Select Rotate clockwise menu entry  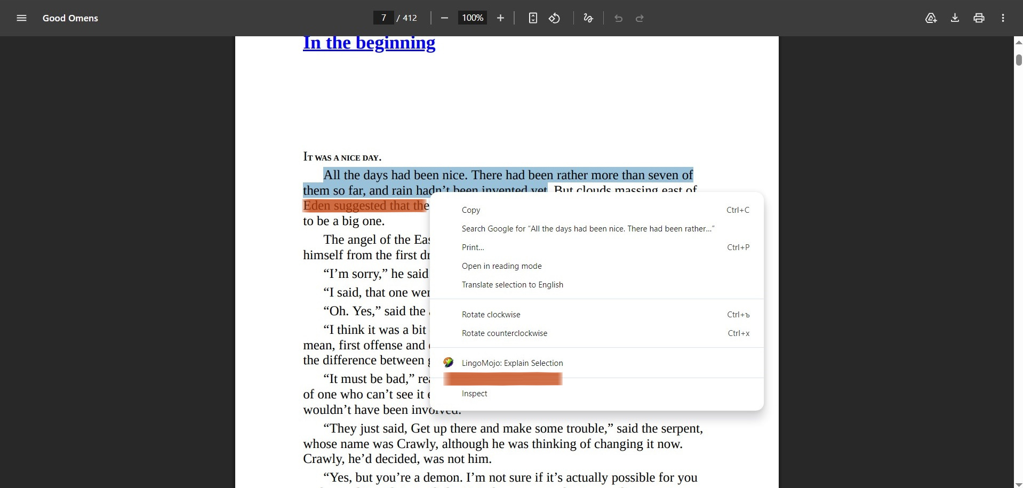click(597, 315)
